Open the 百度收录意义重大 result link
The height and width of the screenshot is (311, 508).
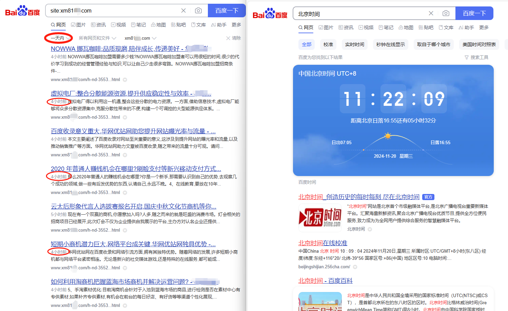(x=133, y=131)
